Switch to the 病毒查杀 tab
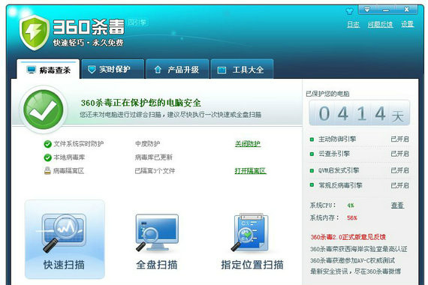 (x=48, y=70)
